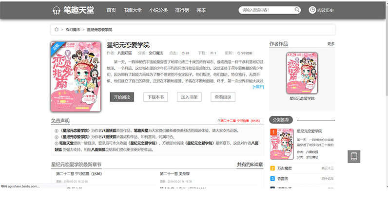The height and width of the screenshot is (204, 388).
Task: Click author 燕云十三 next to 万古魔君
Action: pos(328,168)
